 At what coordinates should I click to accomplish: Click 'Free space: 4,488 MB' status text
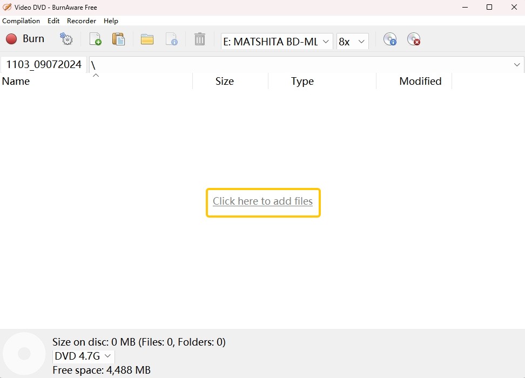coord(102,370)
